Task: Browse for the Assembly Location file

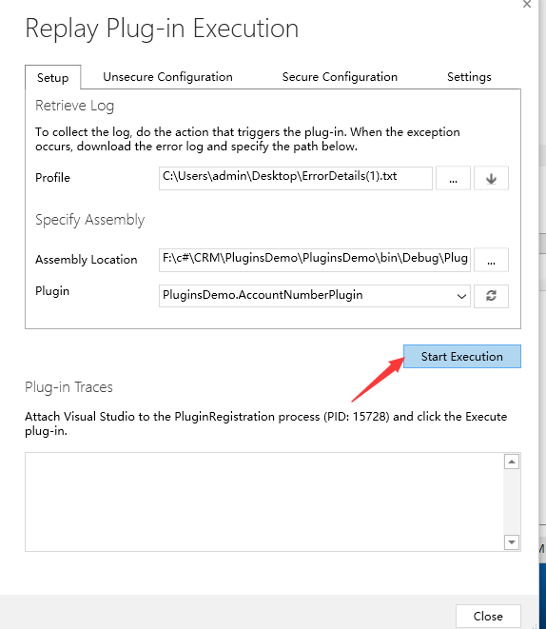Action: click(x=491, y=260)
